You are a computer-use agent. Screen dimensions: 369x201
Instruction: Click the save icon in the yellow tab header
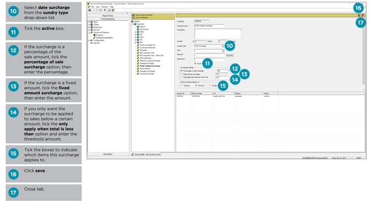359,15
